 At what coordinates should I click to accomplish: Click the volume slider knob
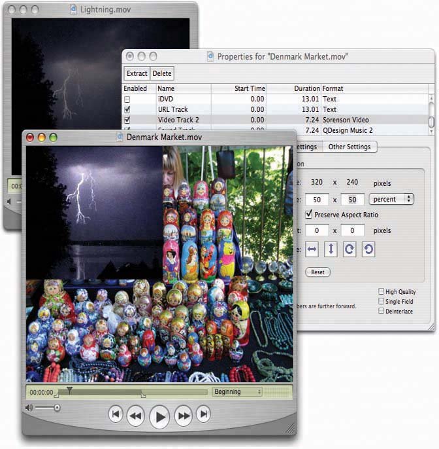click(57, 408)
